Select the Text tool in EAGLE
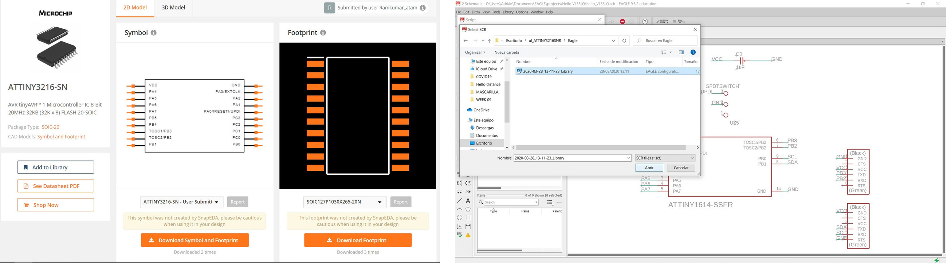This screenshot has width=947, height=263. click(x=468, y=201)
